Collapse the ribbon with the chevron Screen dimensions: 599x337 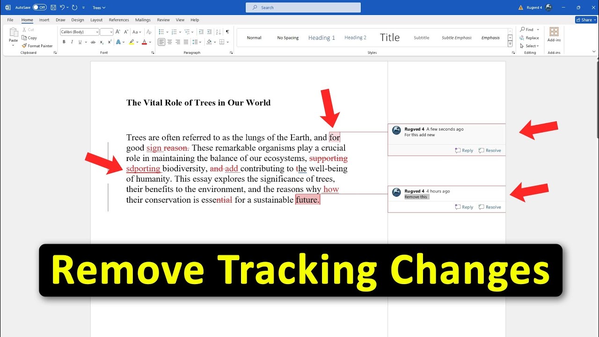(594, 52)
